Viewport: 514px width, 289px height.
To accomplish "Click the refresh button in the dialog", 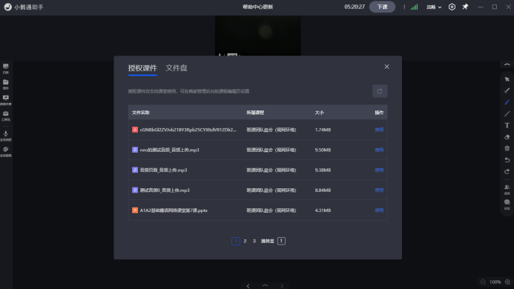I will tap(380, 91).
